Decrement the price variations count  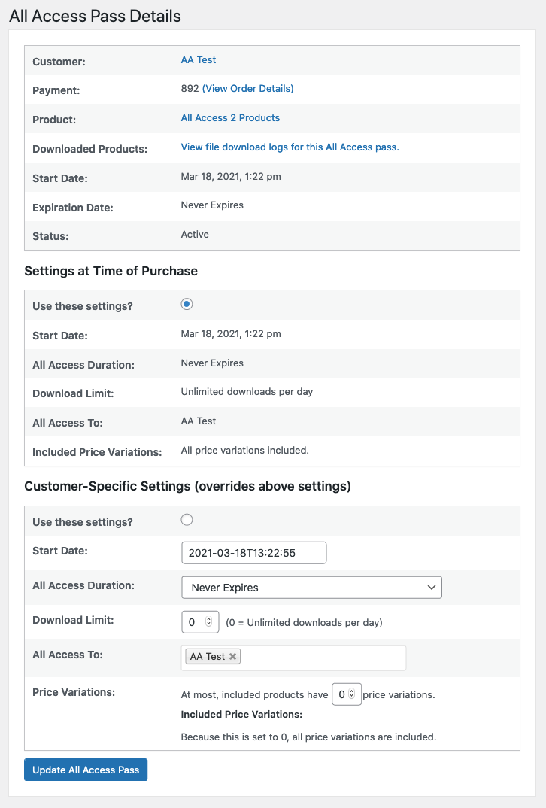tap(352, 698)
